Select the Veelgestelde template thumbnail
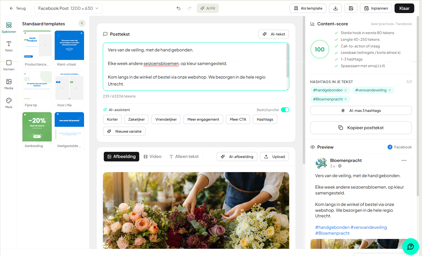The width and height of the screenshot is (422, 256). (69, 131)
